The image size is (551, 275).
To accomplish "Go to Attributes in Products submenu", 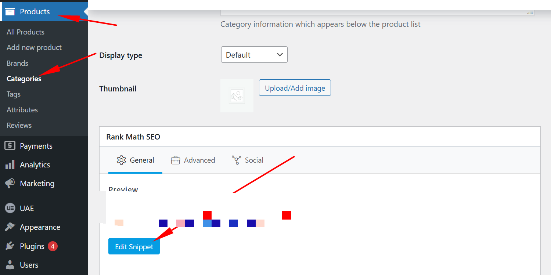I will pyautogui.click(x=22, y=110).
